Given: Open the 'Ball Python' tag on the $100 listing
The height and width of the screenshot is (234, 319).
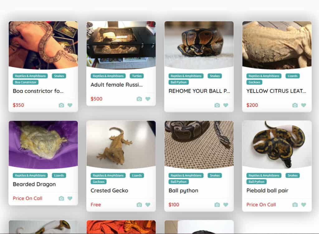Looking at the screenshot, I should [x=179, y=182].
